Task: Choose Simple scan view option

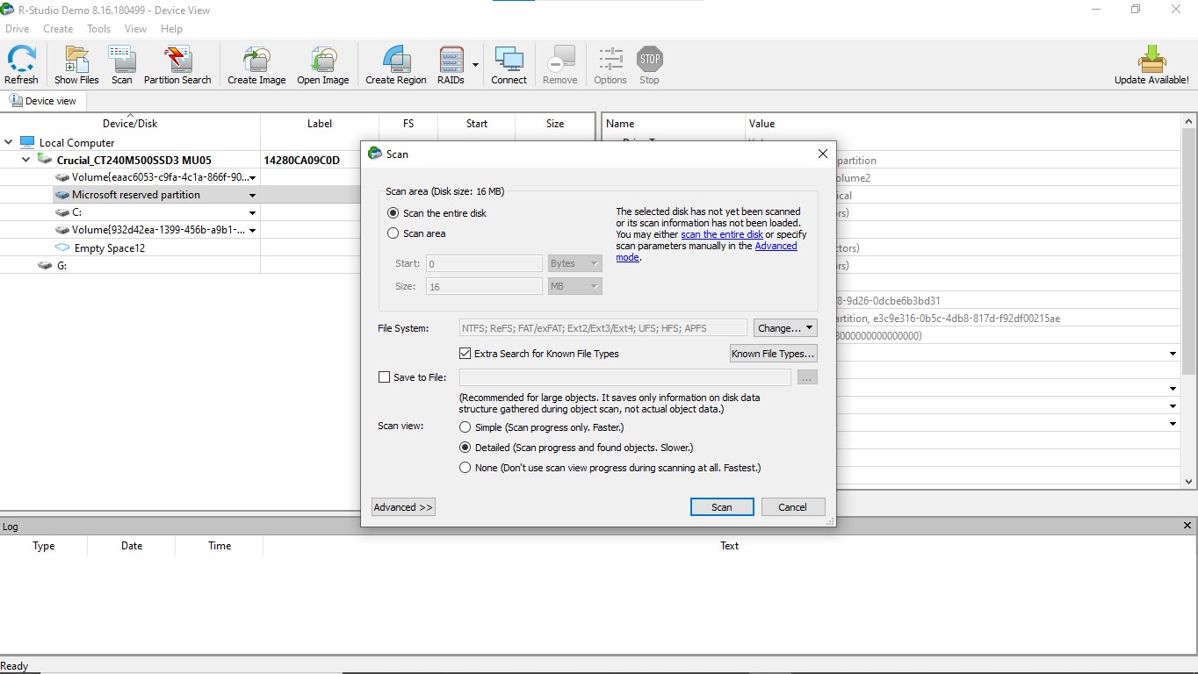Action: tap(465, 427)
